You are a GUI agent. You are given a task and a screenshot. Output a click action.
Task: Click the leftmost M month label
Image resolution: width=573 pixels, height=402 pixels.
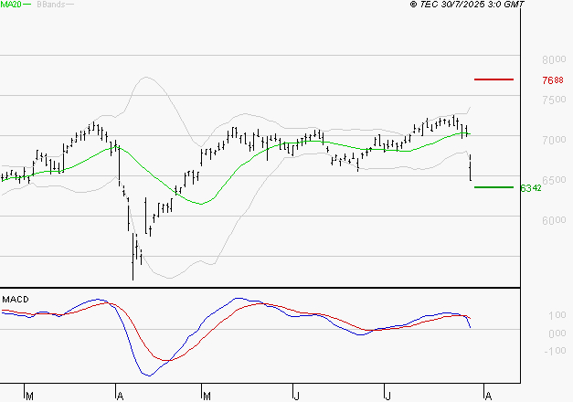[29, 396]
